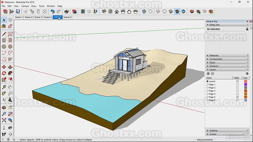
Task: Pick the Circle tool
Action: [x=4, y=46]
